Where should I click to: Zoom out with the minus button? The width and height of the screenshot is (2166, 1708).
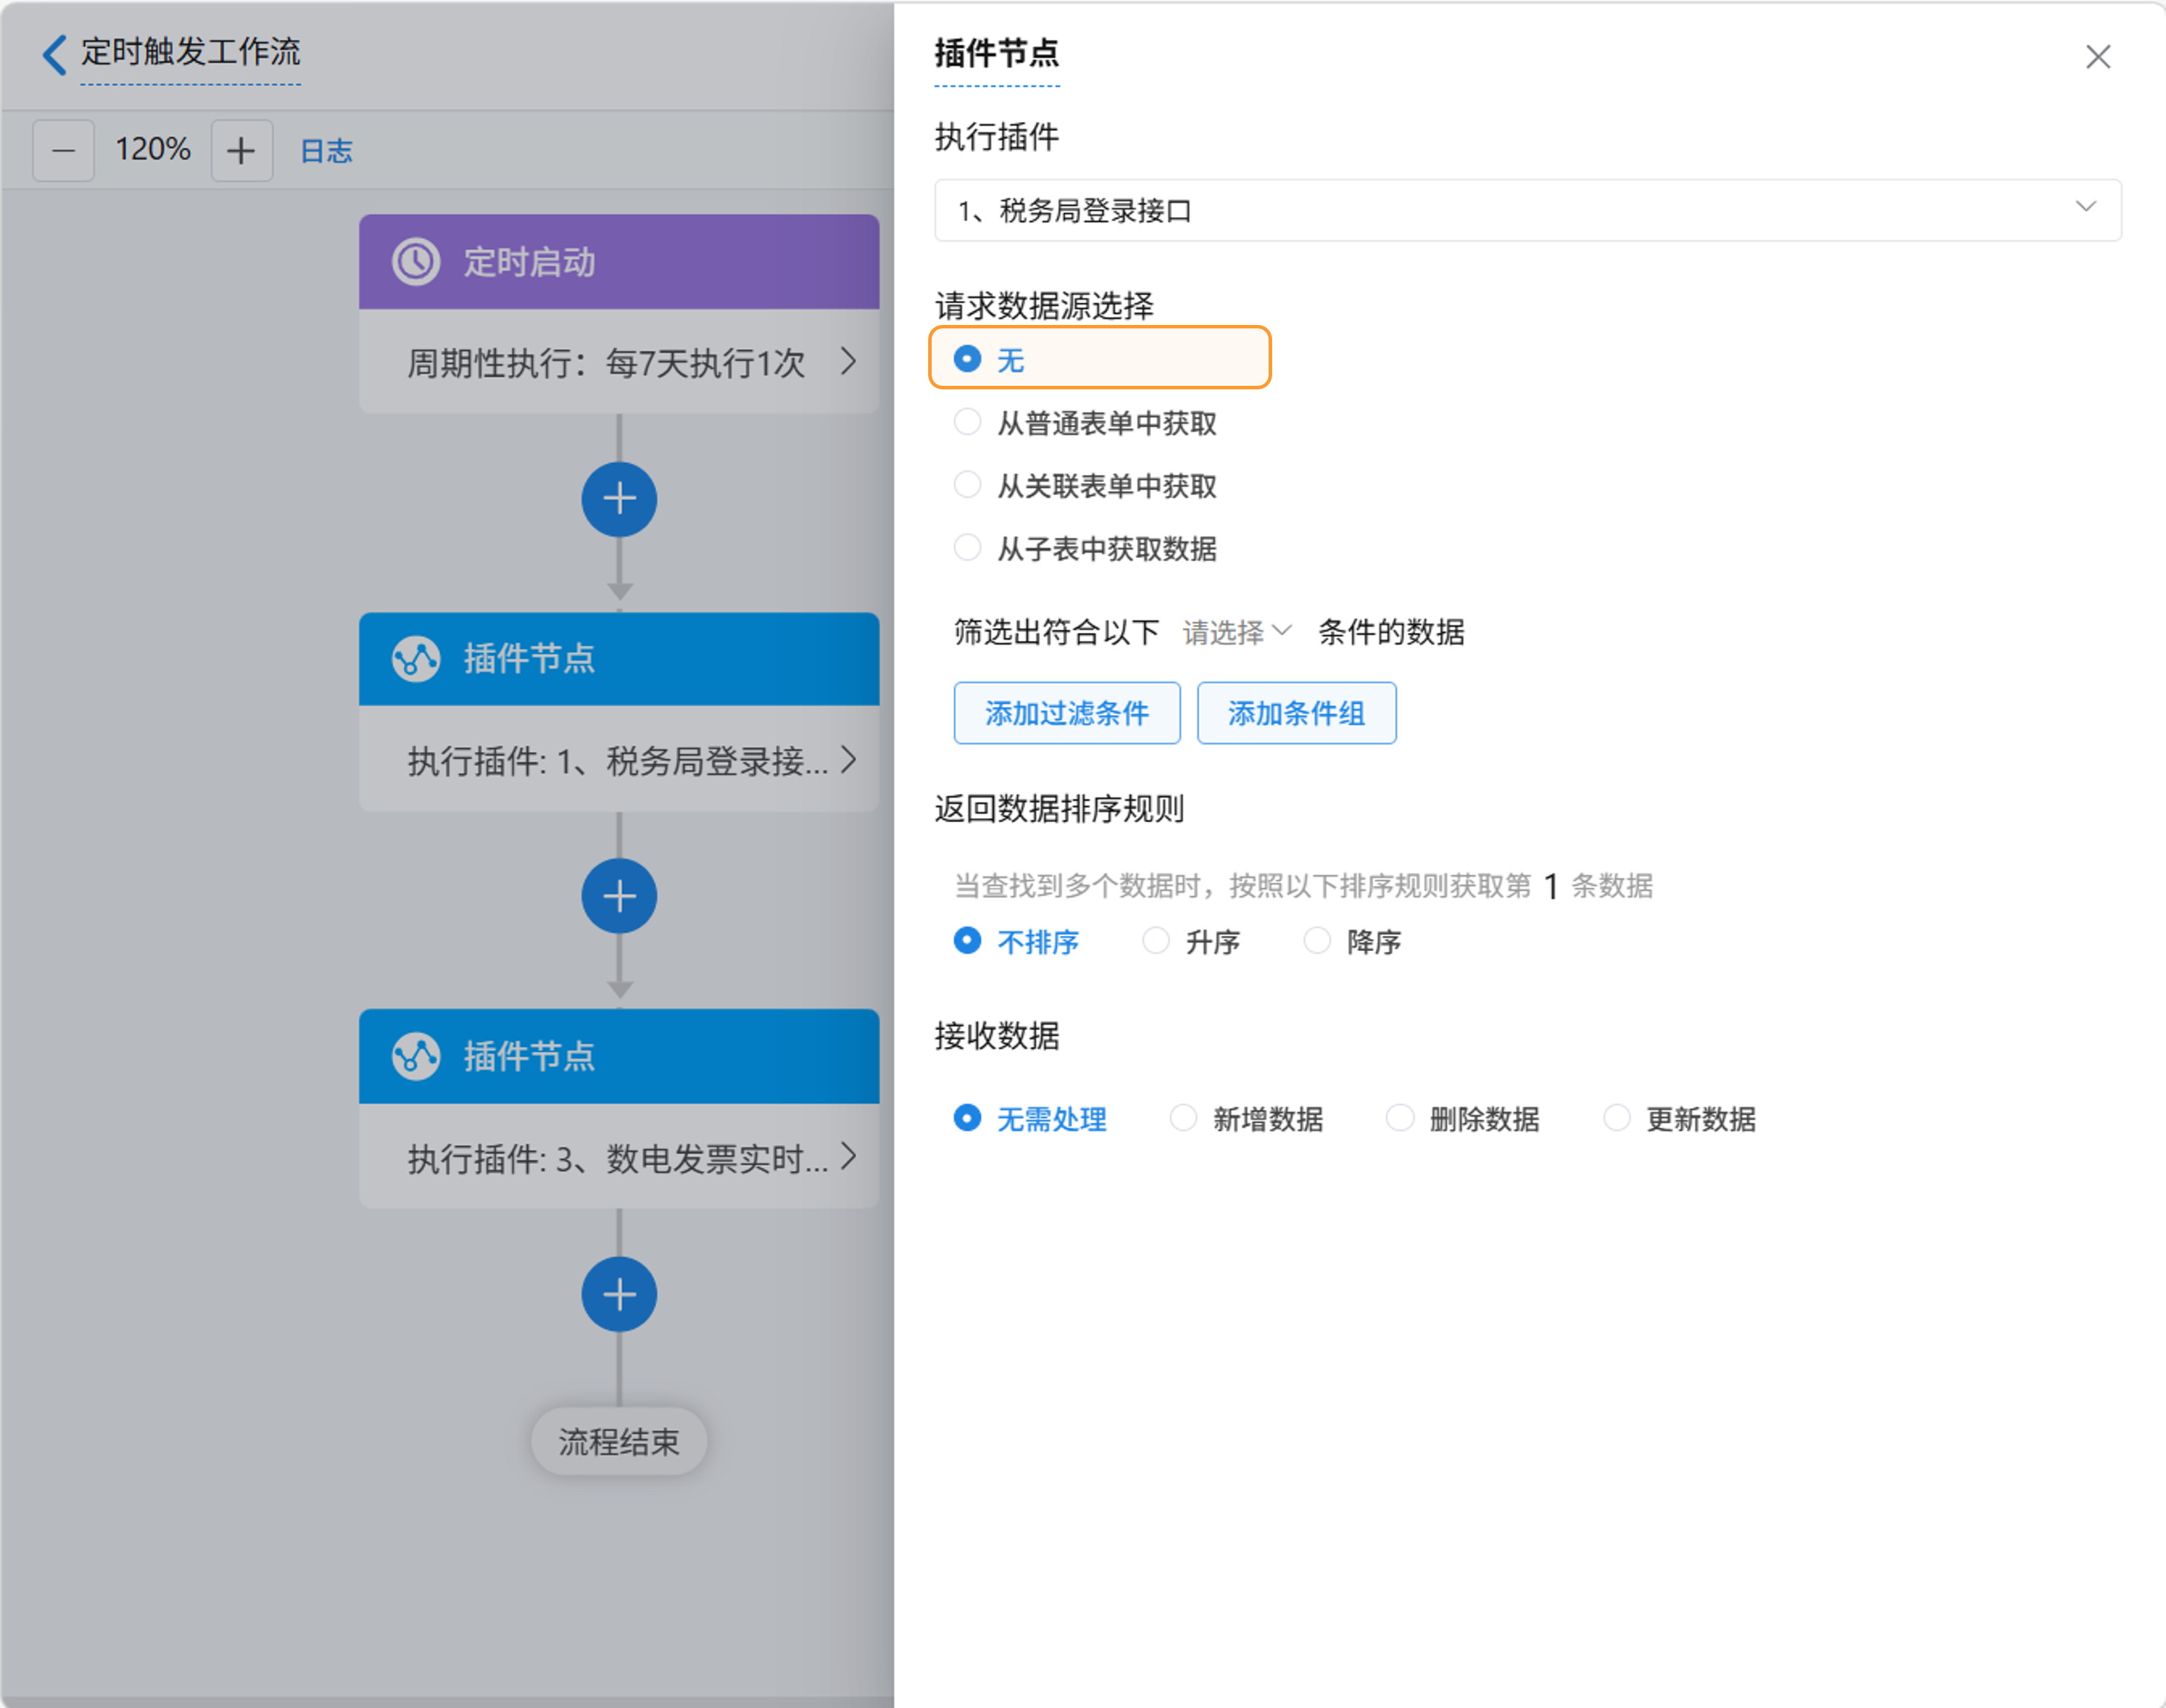pyautogui.click(x=63, y=151)
